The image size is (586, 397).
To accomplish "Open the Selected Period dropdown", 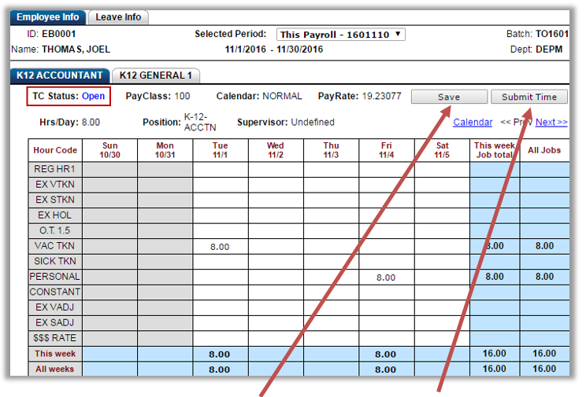I will click(x=341, y=35).
